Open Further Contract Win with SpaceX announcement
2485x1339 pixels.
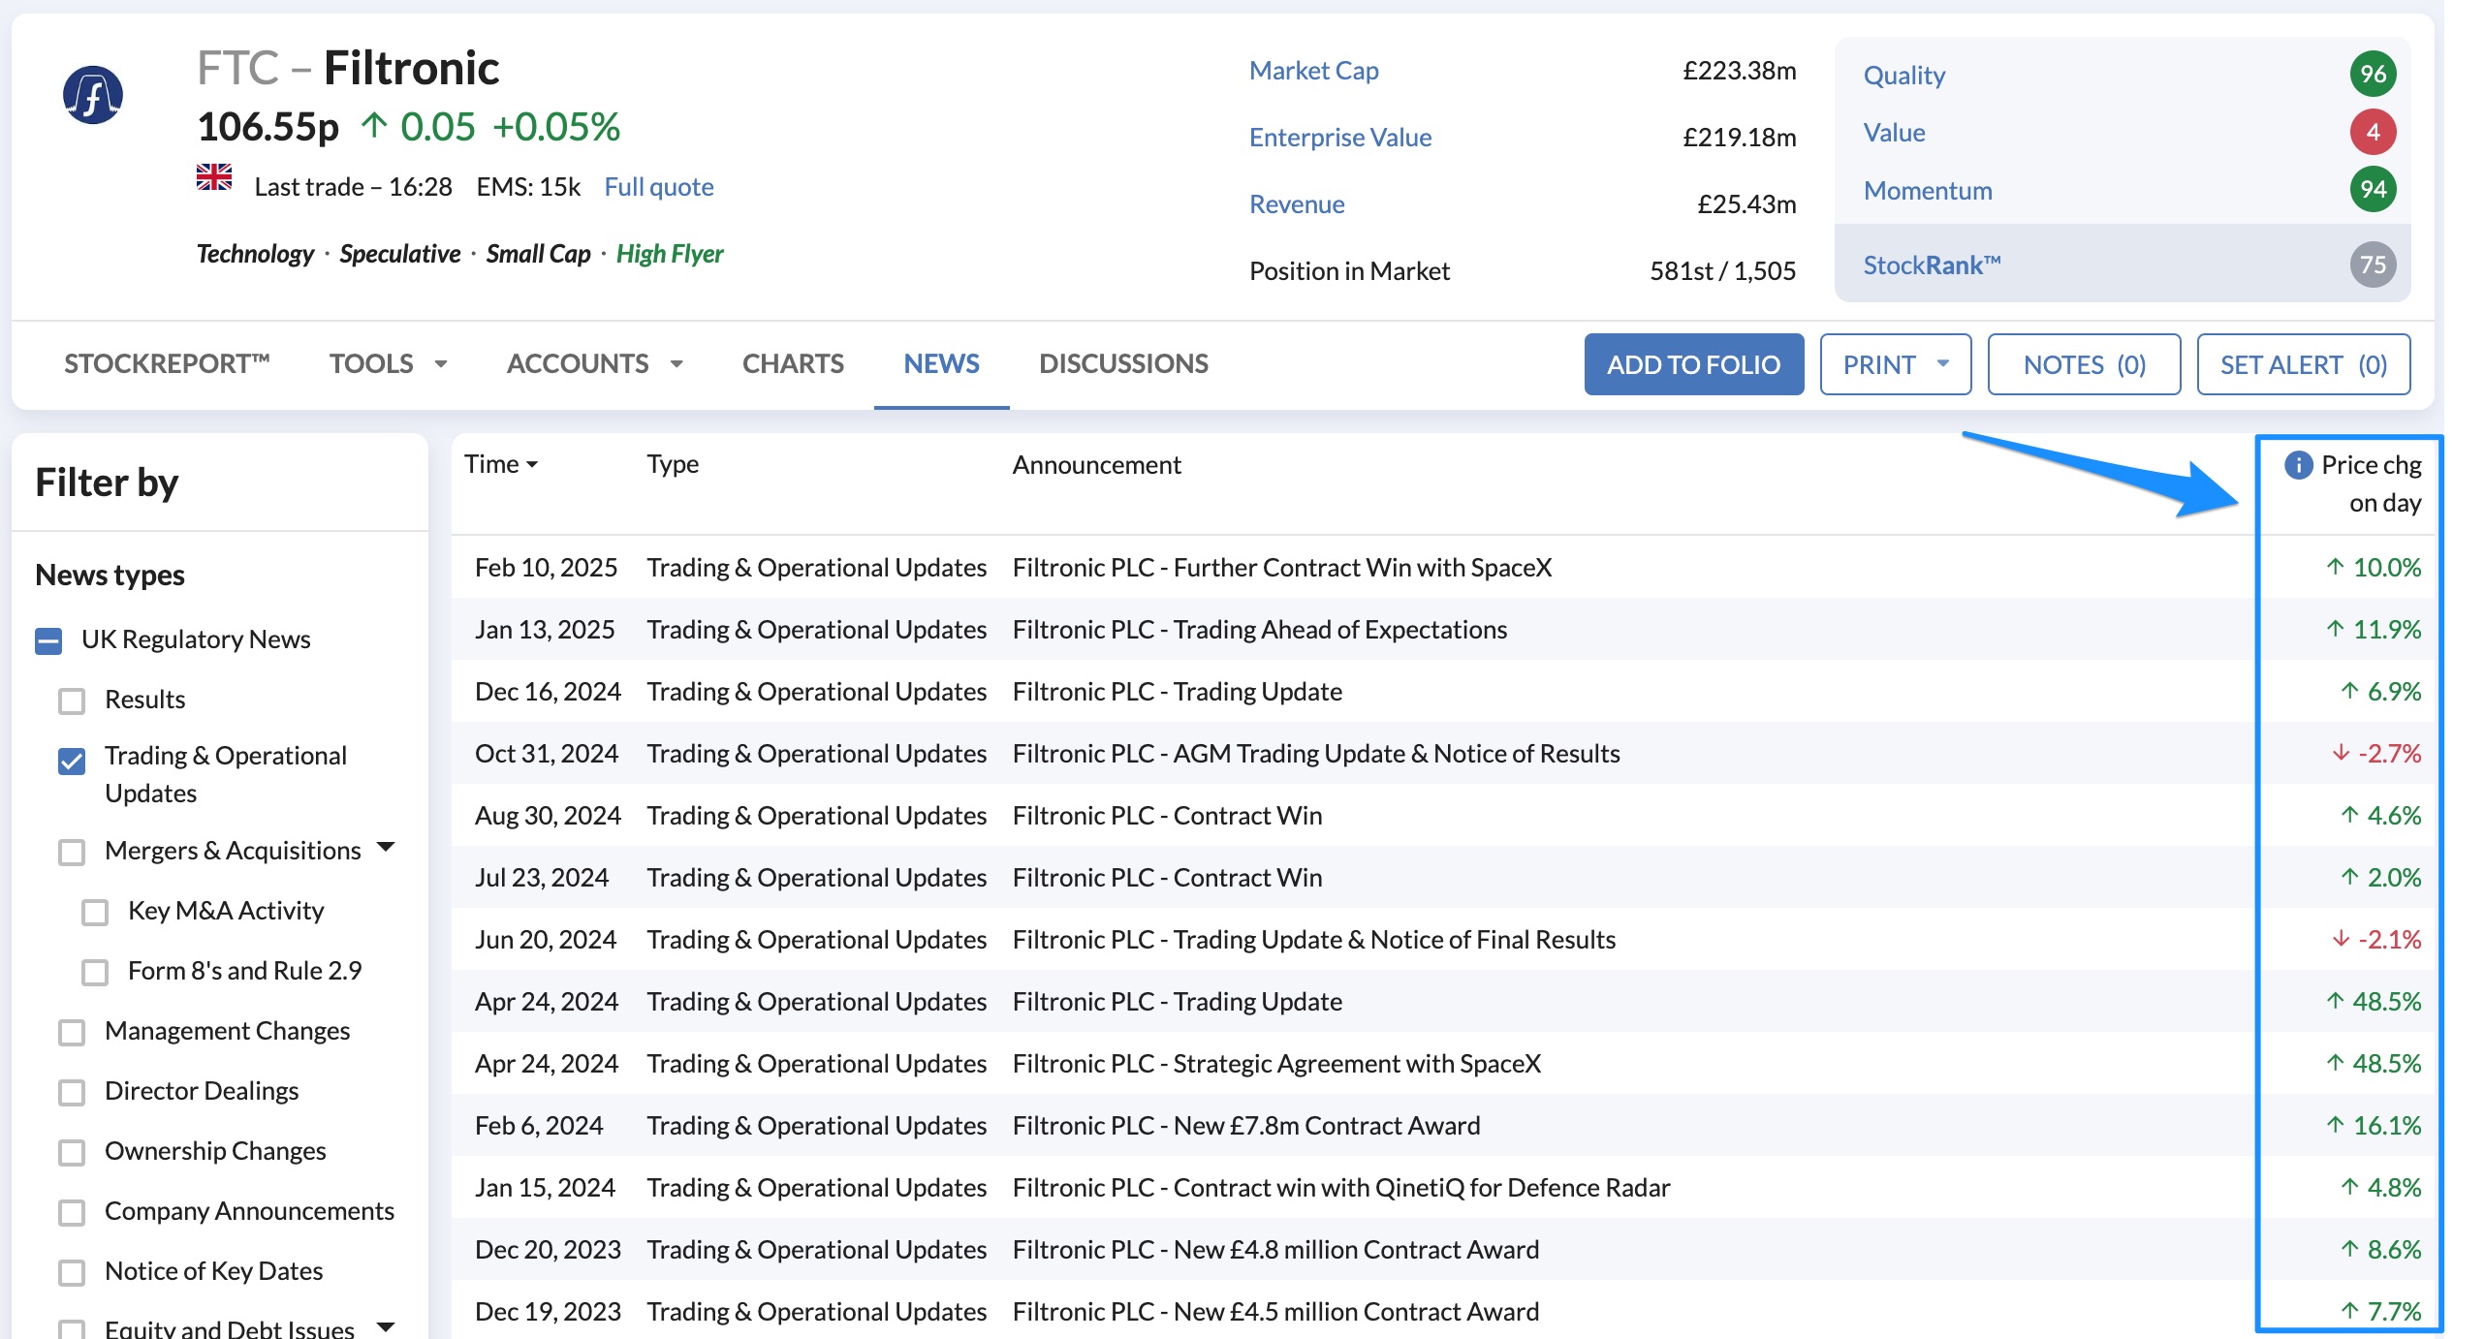tap(1281, 568)
